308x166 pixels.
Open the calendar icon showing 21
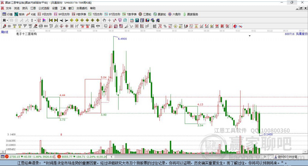coord(132,20)
